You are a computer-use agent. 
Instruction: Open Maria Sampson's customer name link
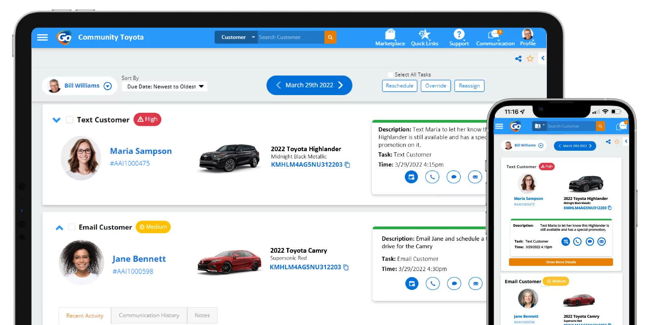(141, 151)
